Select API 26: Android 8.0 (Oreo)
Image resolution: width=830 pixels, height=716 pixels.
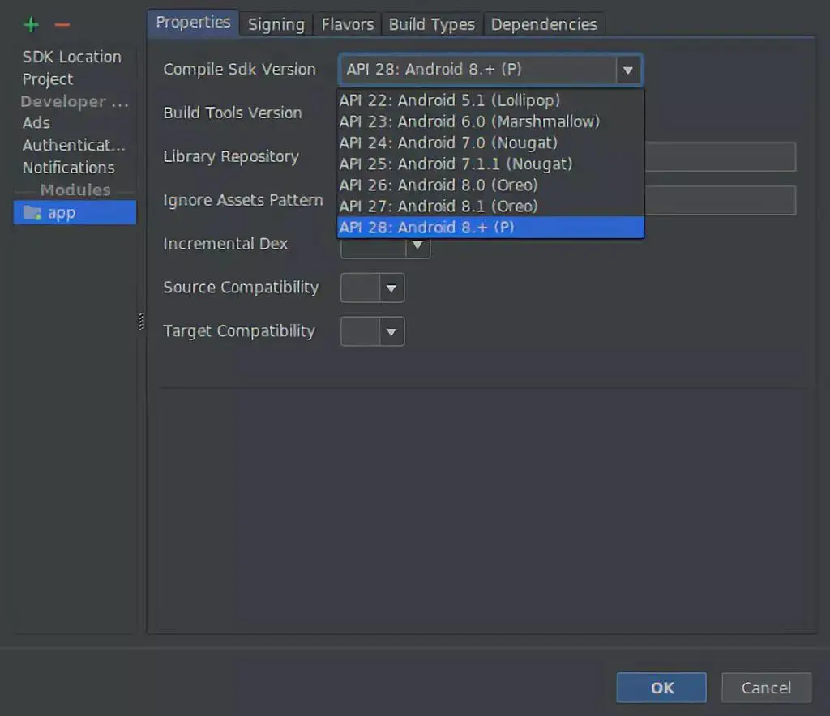pos(490,185)
